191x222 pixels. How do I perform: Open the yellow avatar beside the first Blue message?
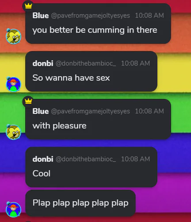point(13,36)
